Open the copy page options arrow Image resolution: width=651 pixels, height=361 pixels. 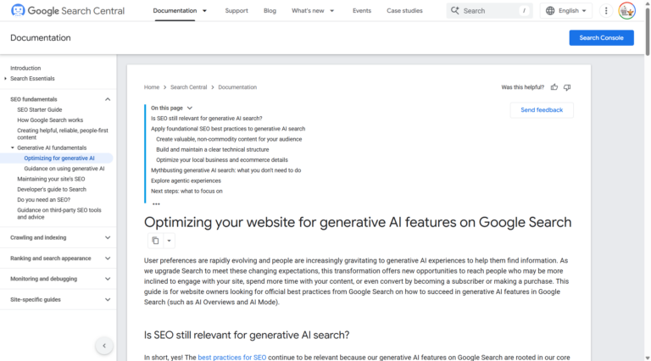[169, 241]
